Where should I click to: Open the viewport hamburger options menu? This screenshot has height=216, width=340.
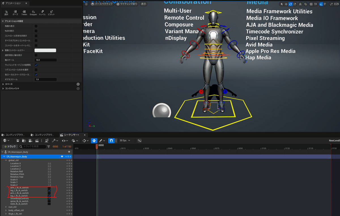86,4
